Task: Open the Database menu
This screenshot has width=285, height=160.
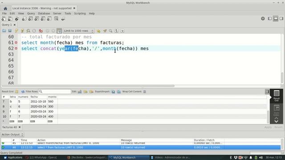Action: tap(44, 13)
